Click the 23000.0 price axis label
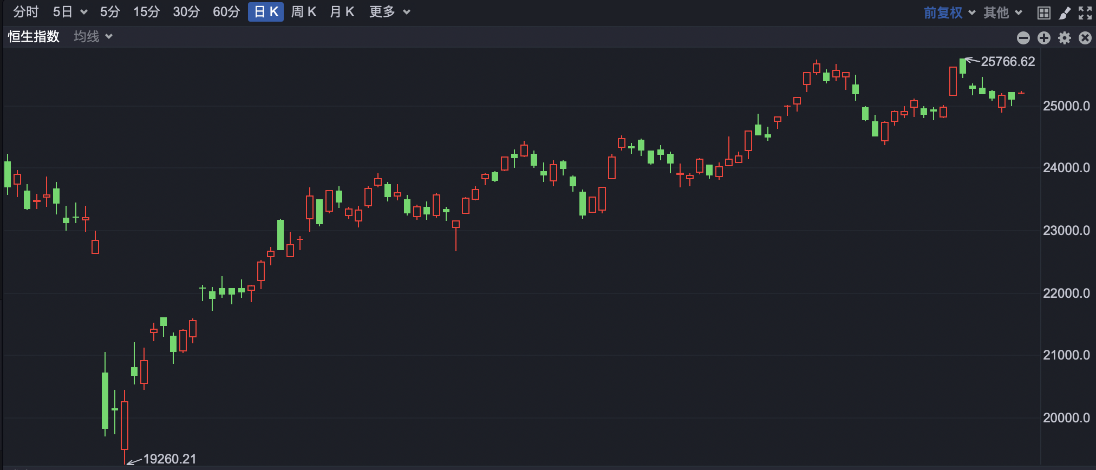 pyautogui.click(x=1066, y=231)
